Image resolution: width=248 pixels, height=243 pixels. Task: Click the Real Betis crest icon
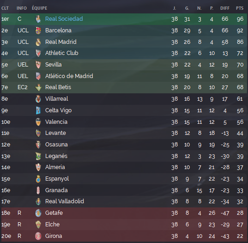click(x=38, y=87)
